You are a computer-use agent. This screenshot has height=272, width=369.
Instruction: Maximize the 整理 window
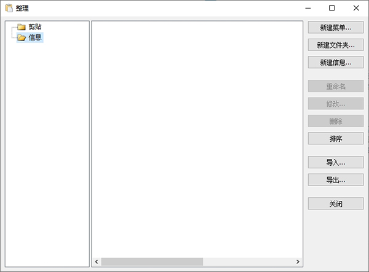[332, 9]
